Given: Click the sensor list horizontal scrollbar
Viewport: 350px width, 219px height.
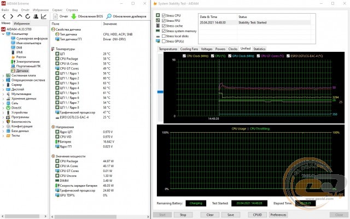Looking at the screenshot, I should tap(85, 217).
